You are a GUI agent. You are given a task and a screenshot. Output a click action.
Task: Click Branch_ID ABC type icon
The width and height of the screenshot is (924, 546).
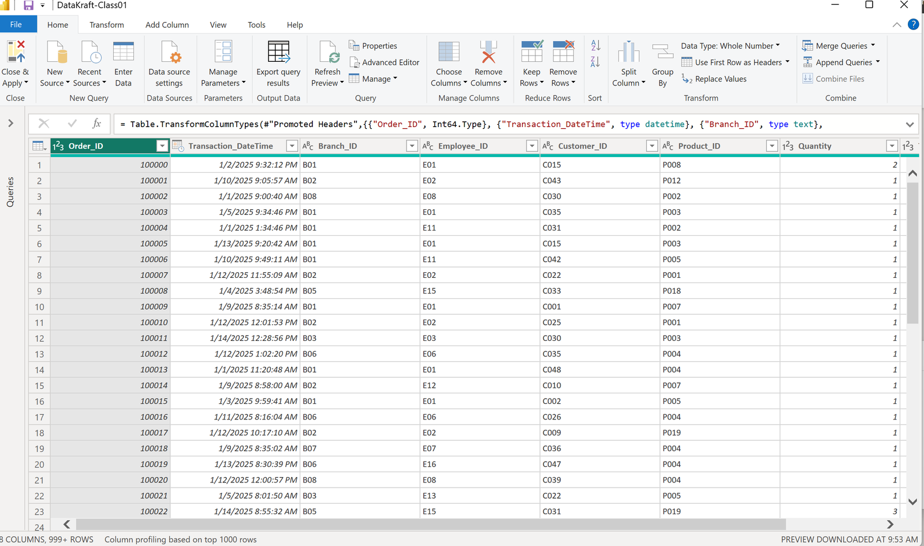(x=308, y=146)
